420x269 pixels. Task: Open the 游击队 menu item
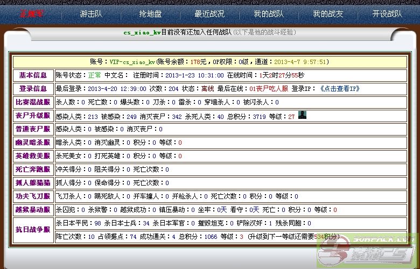[x=91, y=14]
